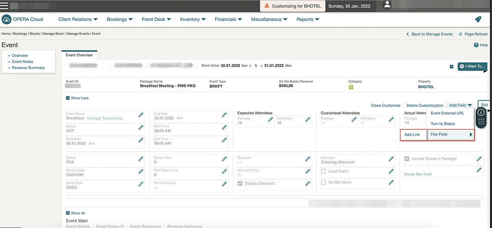Image resolution: width=492 pixels, height=228 pixels.
Task: Expand the Show All section
Action: [75, 213]
